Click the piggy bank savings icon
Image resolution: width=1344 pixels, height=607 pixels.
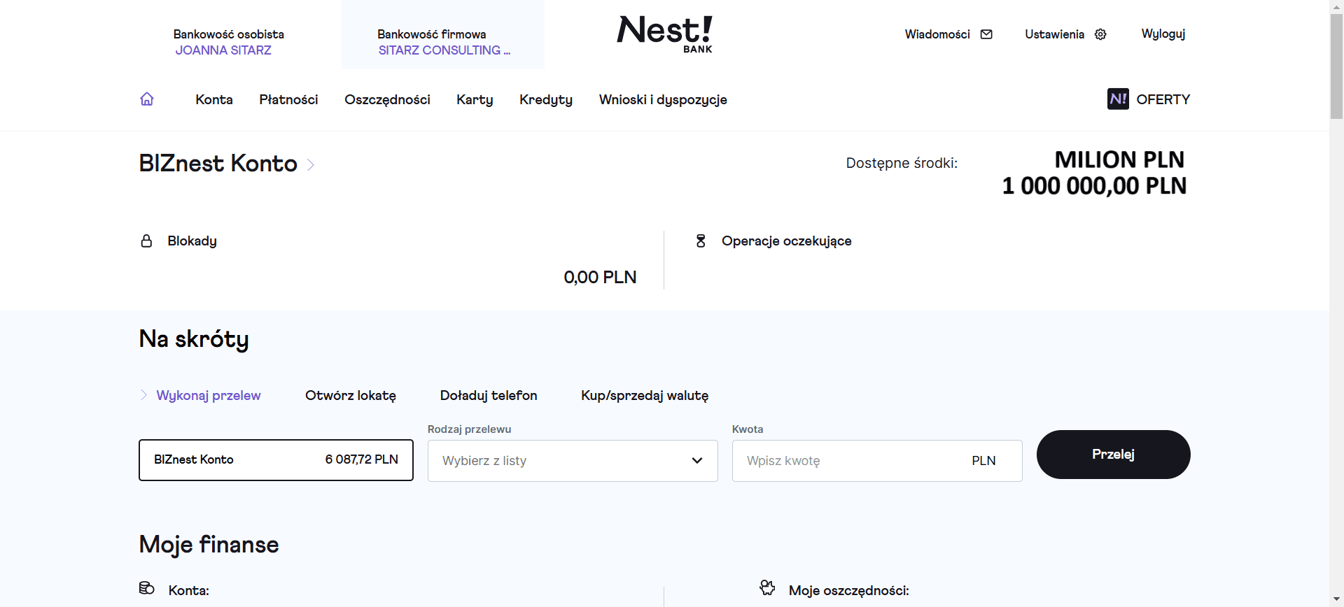point(768,588)
